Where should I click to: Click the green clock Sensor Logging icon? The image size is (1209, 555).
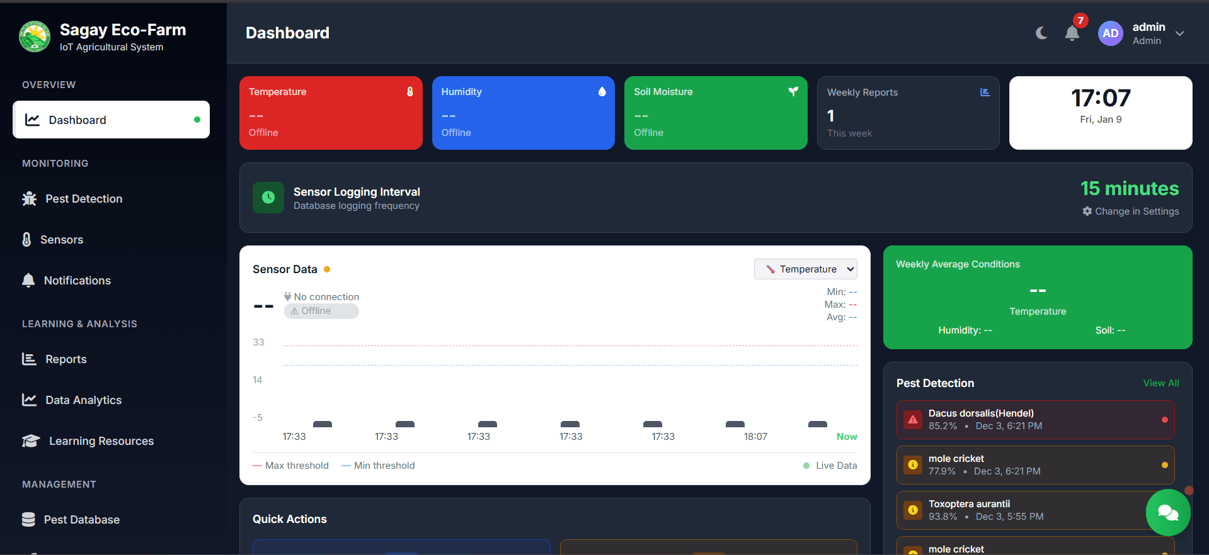(268, 198)
